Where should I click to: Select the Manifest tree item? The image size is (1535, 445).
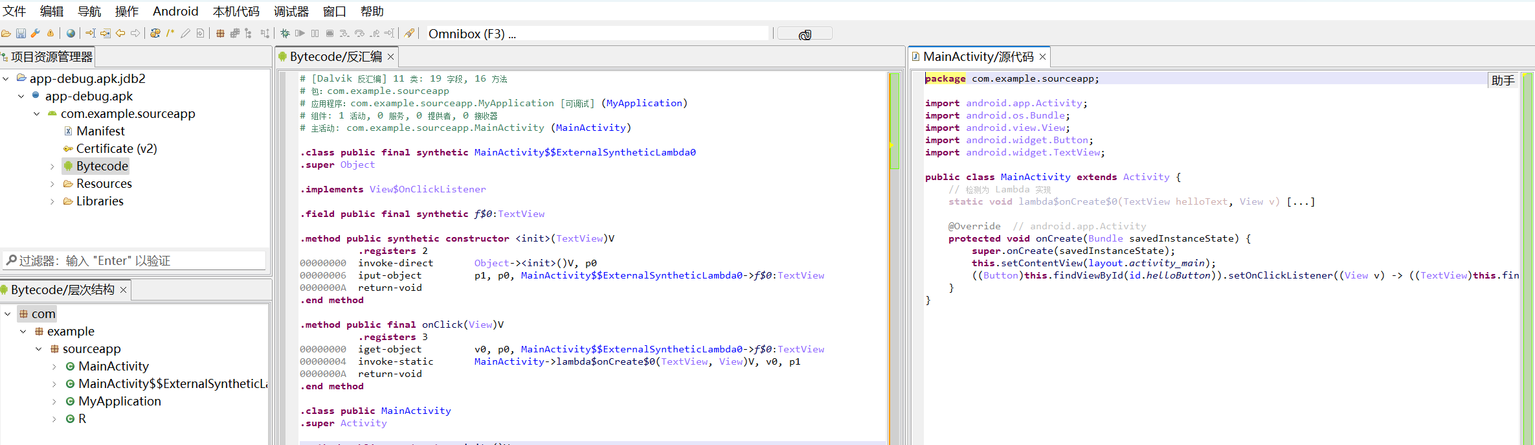(95, 131)
